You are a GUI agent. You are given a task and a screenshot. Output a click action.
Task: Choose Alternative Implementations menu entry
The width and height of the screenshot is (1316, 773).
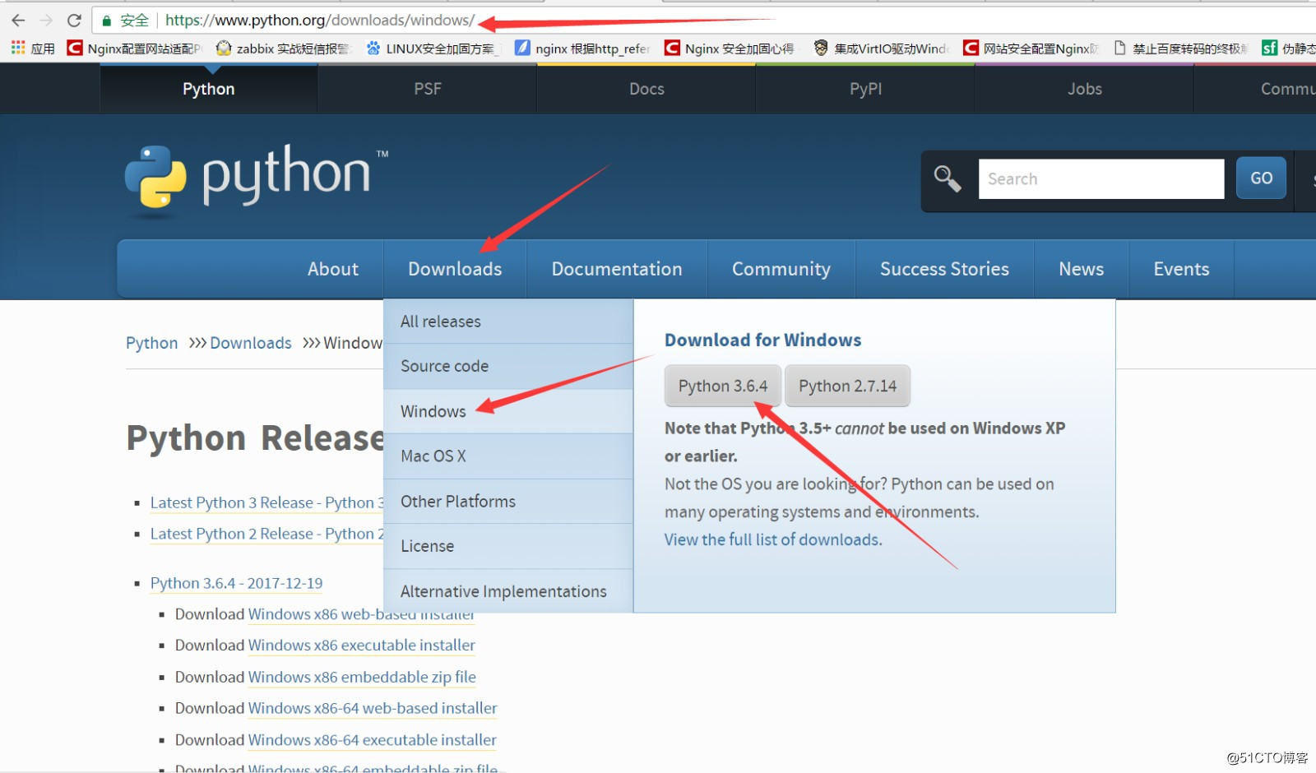(x=508, y=591)
